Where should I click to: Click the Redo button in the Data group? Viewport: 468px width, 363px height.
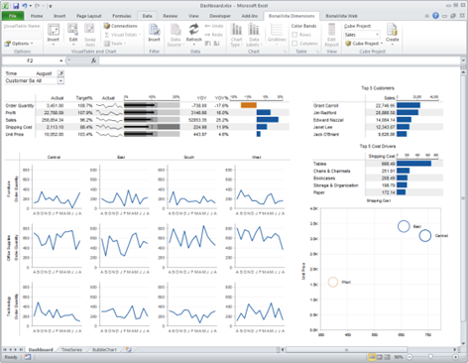point(213,35)
